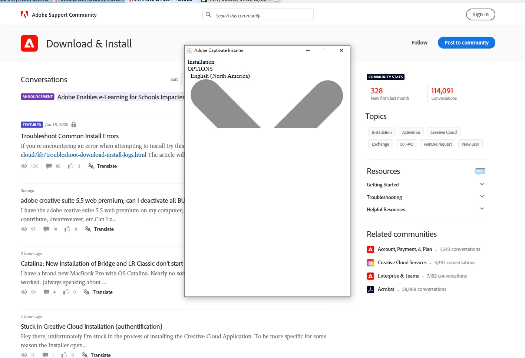The image size is (525, 358).
Task: Click the translate icon in the Stuck in Creative Cloud post
Action: click(x=85, y=355)
